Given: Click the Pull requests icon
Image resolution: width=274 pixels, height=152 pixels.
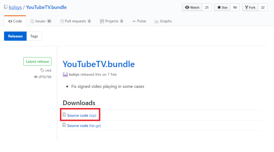Looking at the screenshot, I should click(62, 22).
